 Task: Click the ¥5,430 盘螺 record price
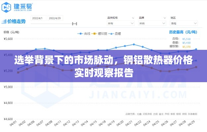(x=186, y=43)
